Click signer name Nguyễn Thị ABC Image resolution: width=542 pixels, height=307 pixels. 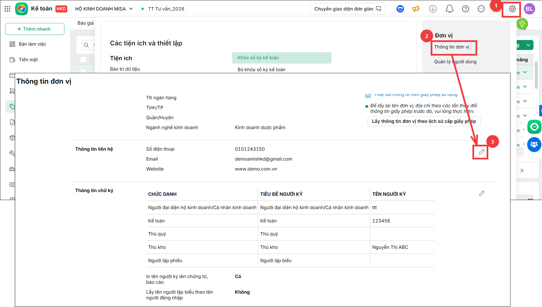click(390, 247)
